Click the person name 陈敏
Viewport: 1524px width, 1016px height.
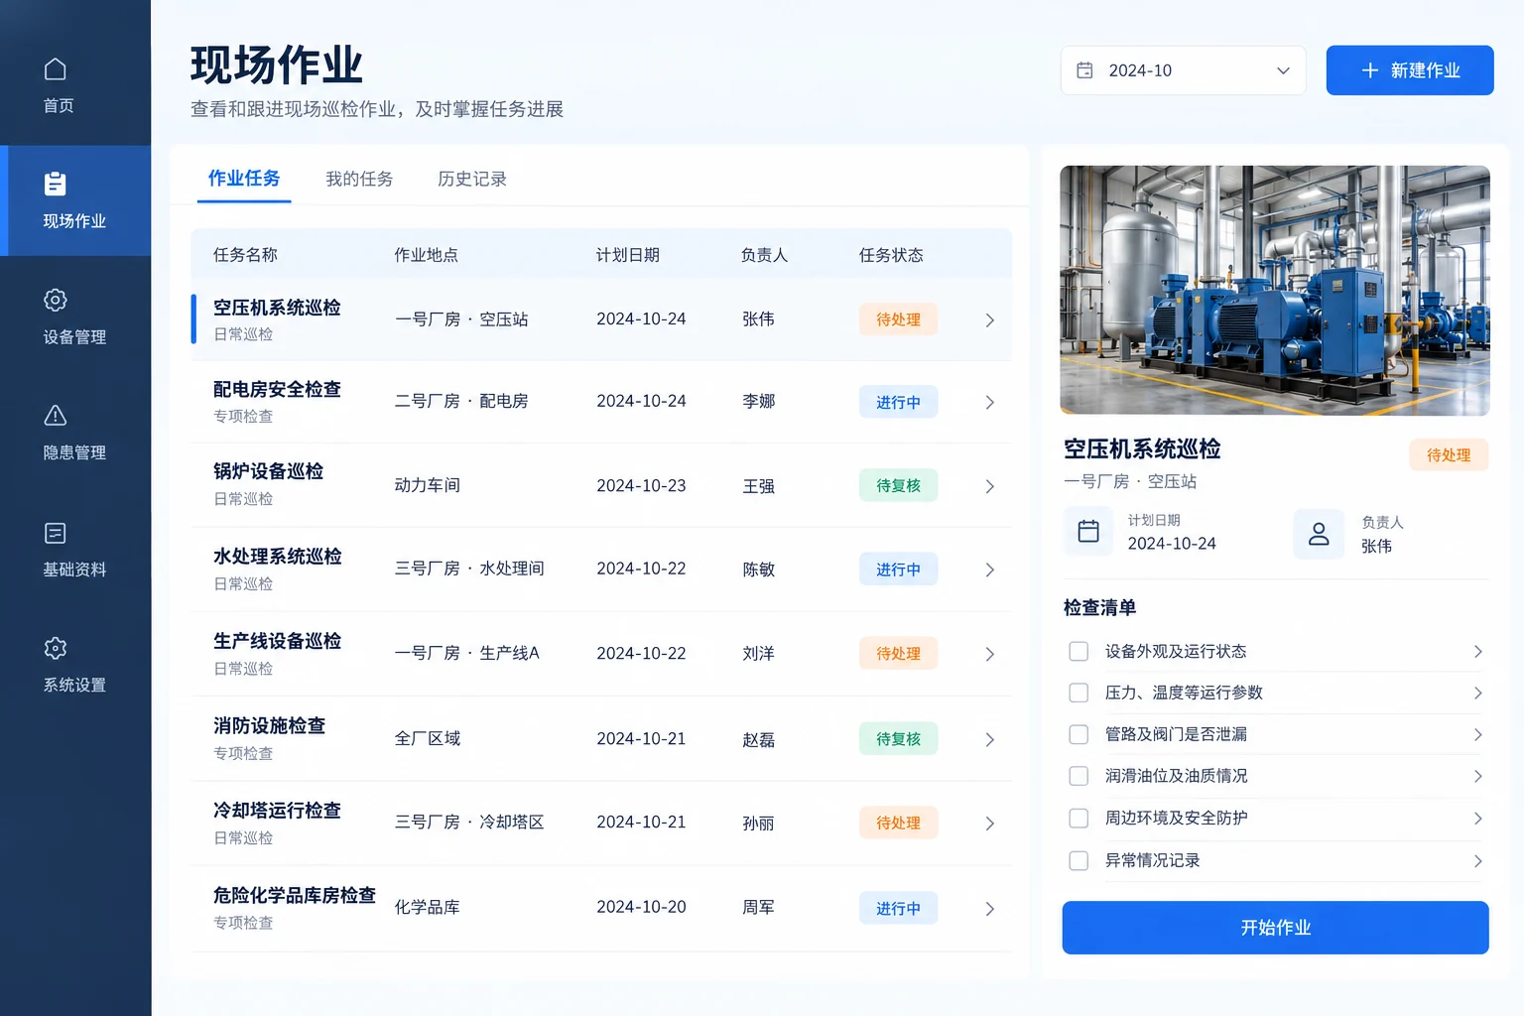tap(758, 570)
